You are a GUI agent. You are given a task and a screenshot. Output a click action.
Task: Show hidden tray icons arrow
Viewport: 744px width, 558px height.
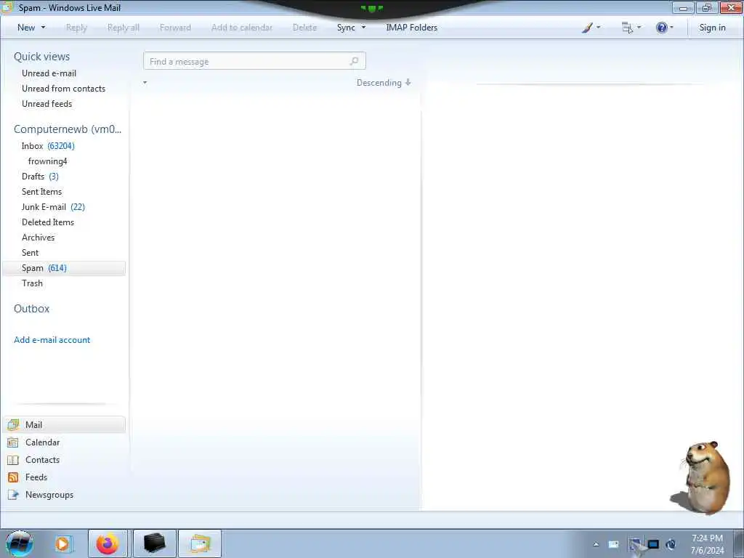(x=596, y=544)
